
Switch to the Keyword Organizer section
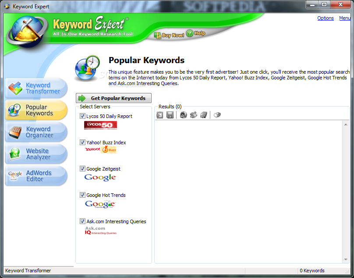36,132
